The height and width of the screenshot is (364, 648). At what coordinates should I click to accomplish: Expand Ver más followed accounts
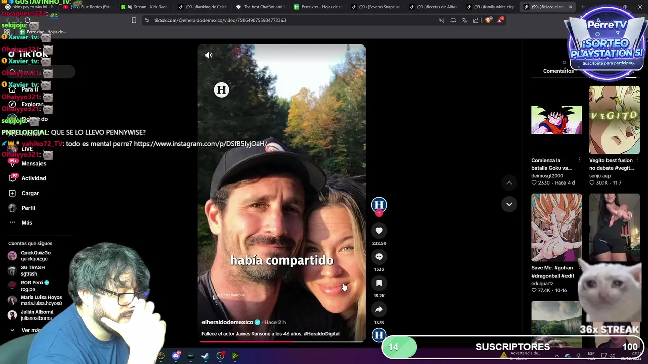30,330
